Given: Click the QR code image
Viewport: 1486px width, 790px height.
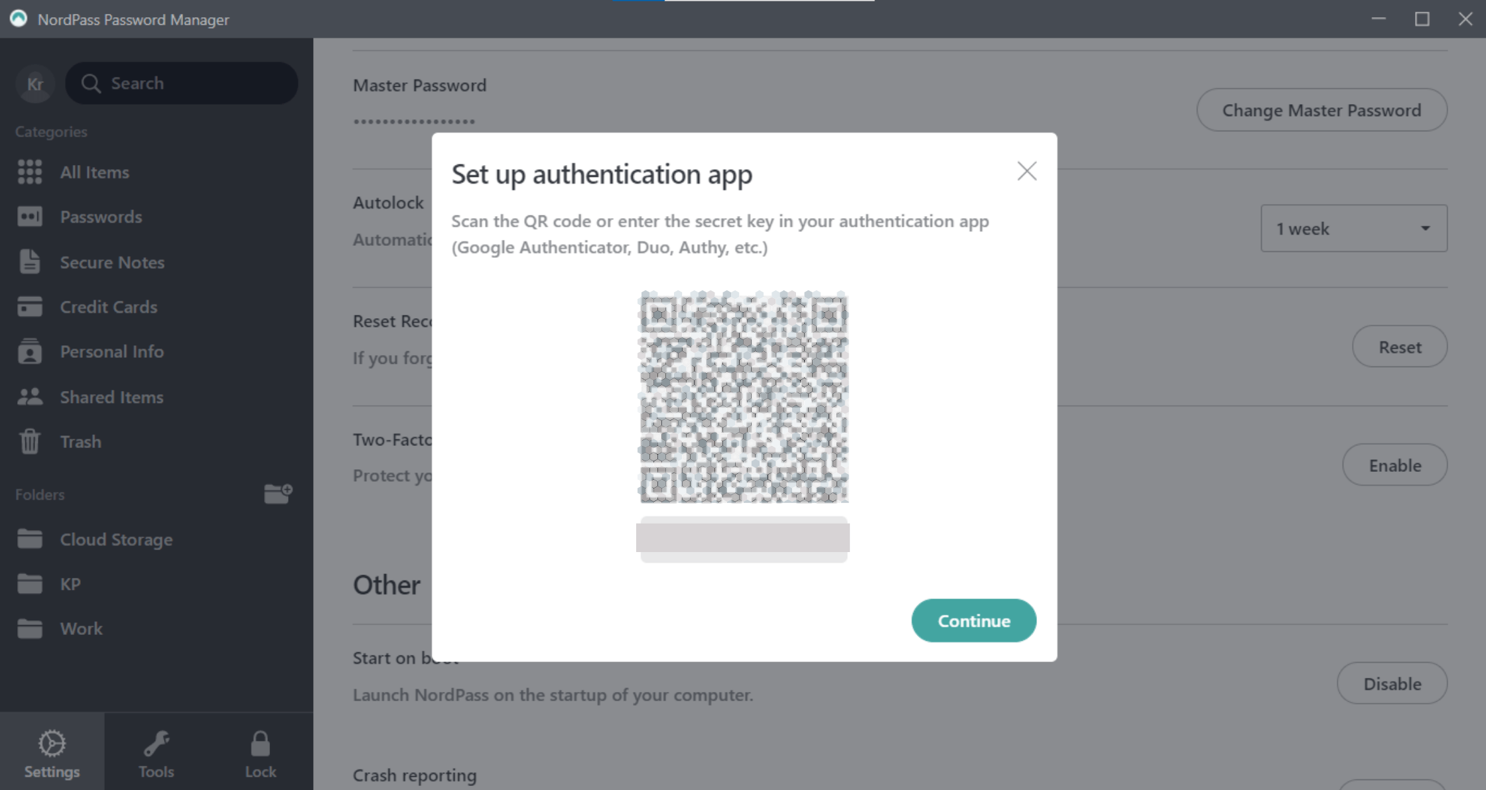Looking at the screenshot, I should pyautogui.click(x=743, y=396).
